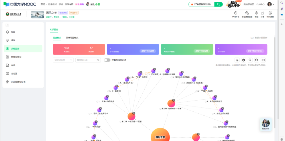Collapse the left sidebar with chevron
Screen dimensions: 285x141
[x=7, y=25]
